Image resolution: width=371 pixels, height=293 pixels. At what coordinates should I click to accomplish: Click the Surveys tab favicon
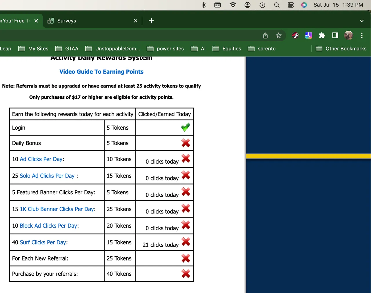click(x=51, y=21)
